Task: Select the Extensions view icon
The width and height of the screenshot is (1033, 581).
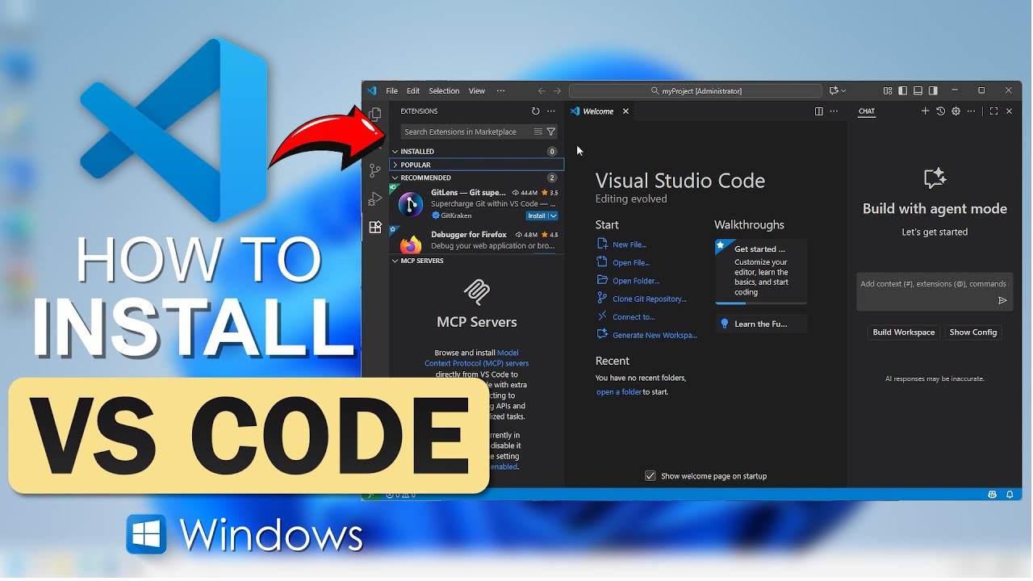Action: click(375, 228)
